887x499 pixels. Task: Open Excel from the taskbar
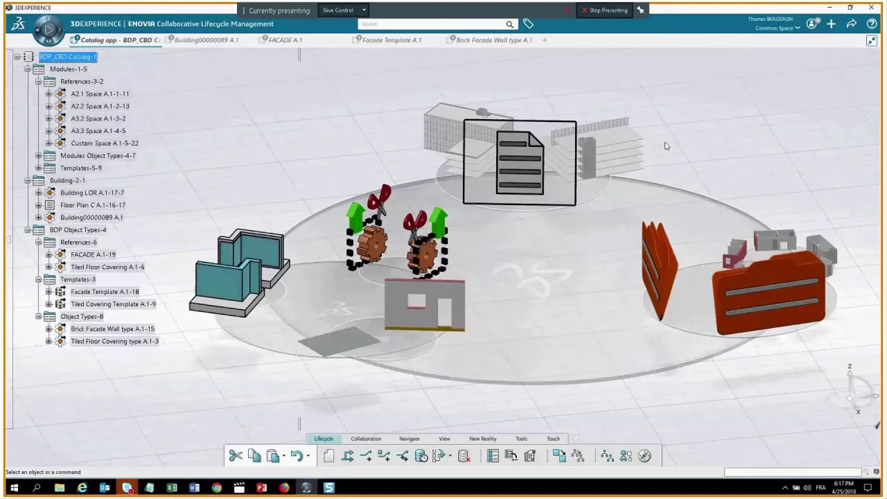pos(172,488)
